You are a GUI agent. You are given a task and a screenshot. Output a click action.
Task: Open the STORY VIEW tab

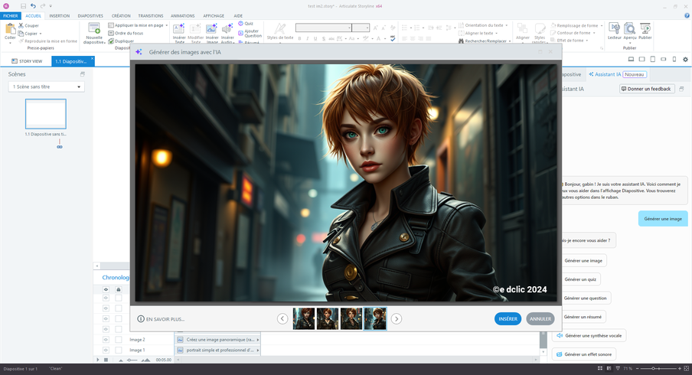(x=28, y=61)
